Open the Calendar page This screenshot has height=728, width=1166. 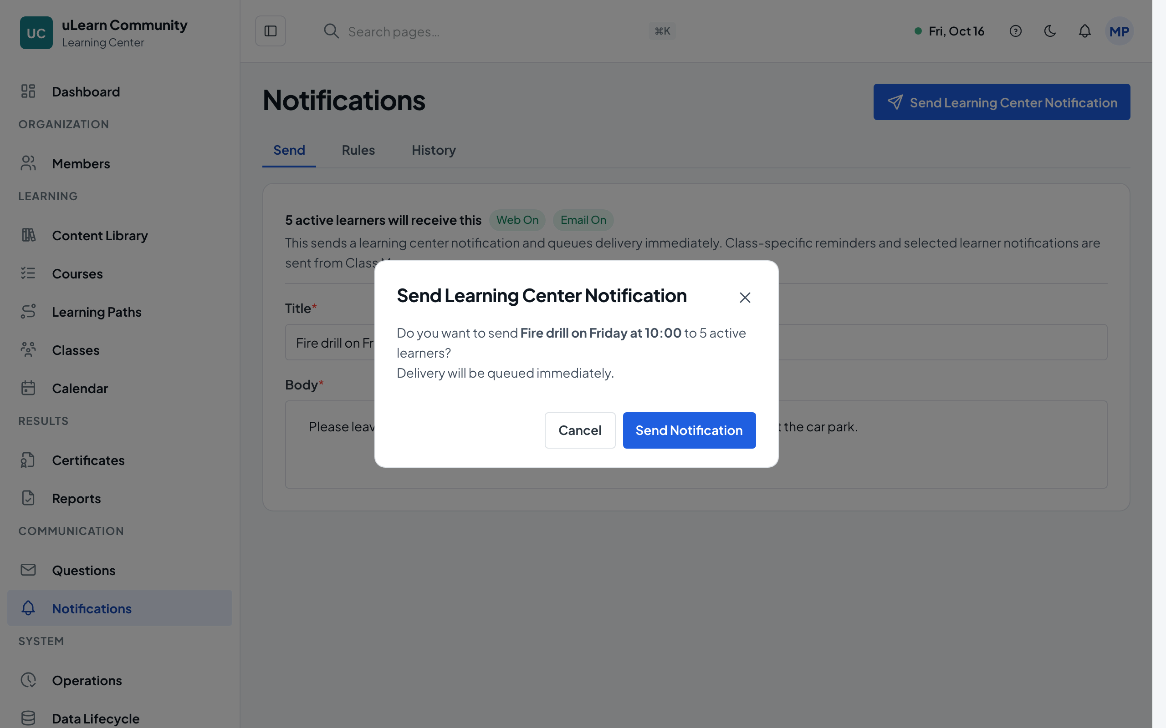click(x=119, y=388)
